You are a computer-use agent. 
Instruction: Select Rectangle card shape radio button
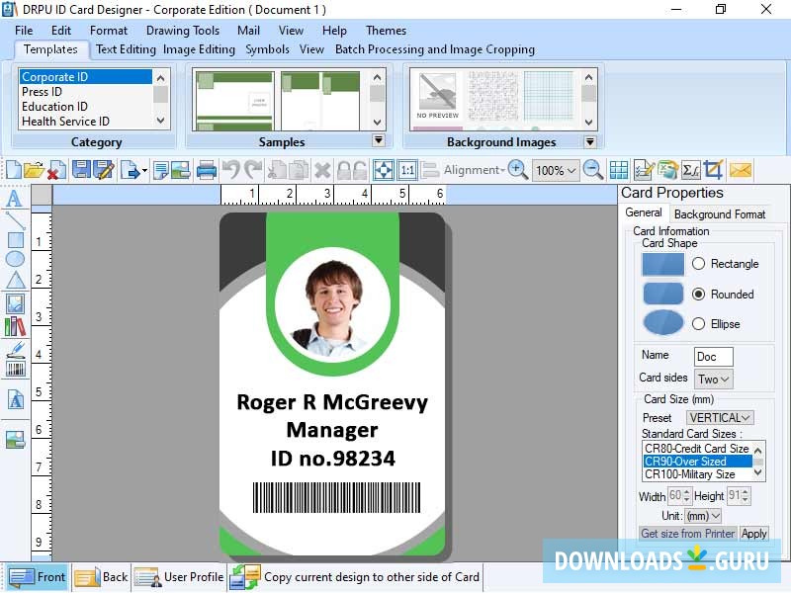[x=698, y=264]
